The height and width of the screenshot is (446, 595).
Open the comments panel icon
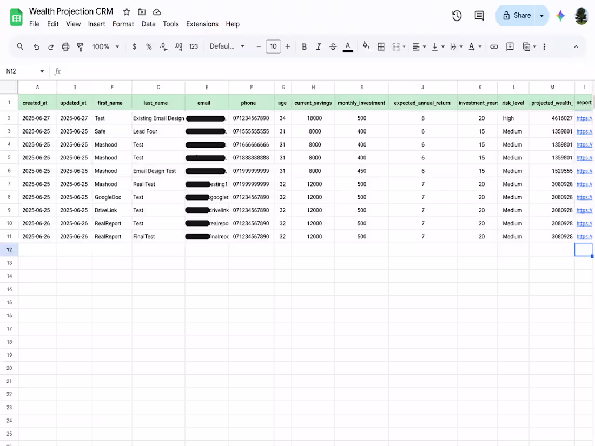click(479, 16)
